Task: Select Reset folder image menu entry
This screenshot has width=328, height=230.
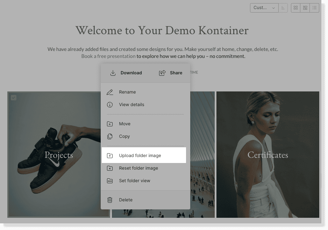Action: click(139, 168)
